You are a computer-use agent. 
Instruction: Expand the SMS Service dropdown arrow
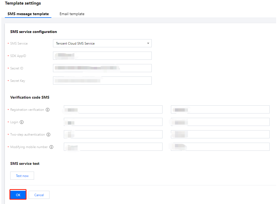coord(148,44)
